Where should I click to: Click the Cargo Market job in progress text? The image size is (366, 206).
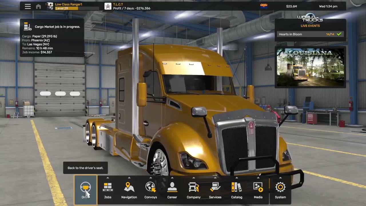click(57, 27)
